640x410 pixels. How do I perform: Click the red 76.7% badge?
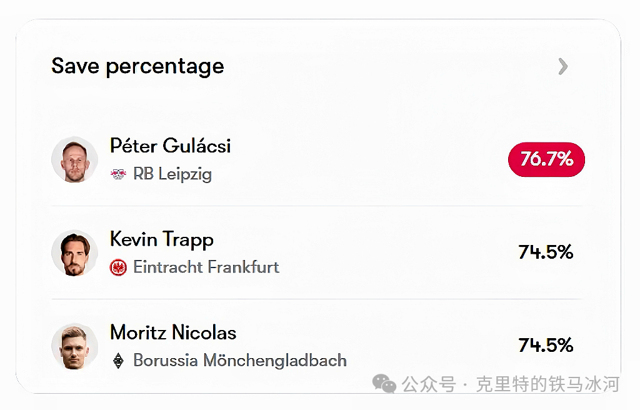tap(546, 159)
